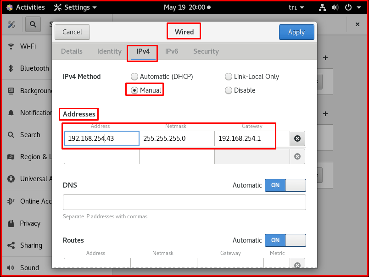Open the Settings menu in the top bar
This screenshot has width=369, height=277.
click(x=74, y=7)
